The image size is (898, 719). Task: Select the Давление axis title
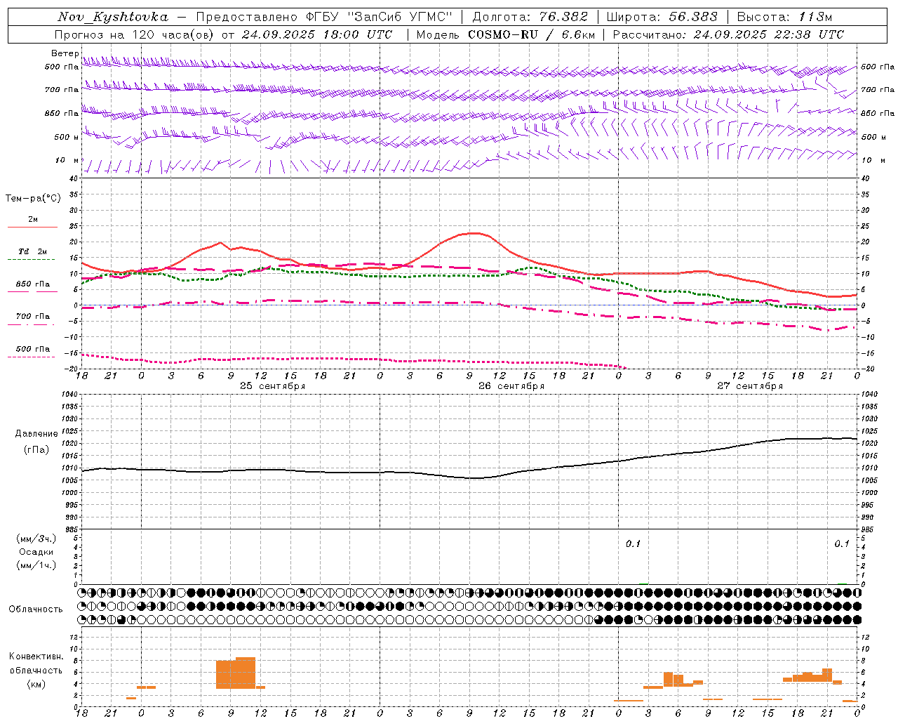[x=36, y=434]
